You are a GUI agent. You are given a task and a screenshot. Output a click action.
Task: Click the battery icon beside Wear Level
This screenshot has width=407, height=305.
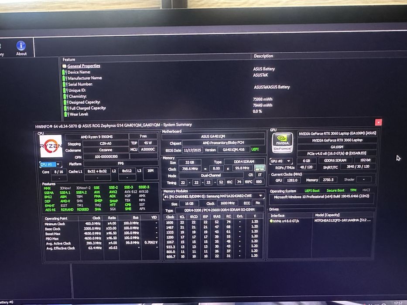(66, 114)
